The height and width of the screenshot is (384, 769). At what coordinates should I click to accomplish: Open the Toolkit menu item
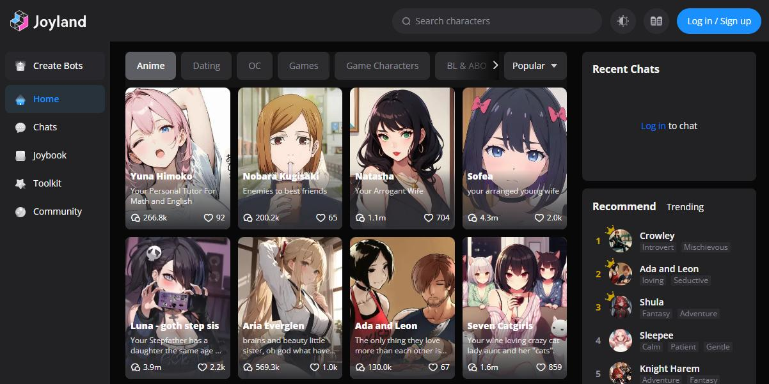pyautogui.click(x=55, y=183)
